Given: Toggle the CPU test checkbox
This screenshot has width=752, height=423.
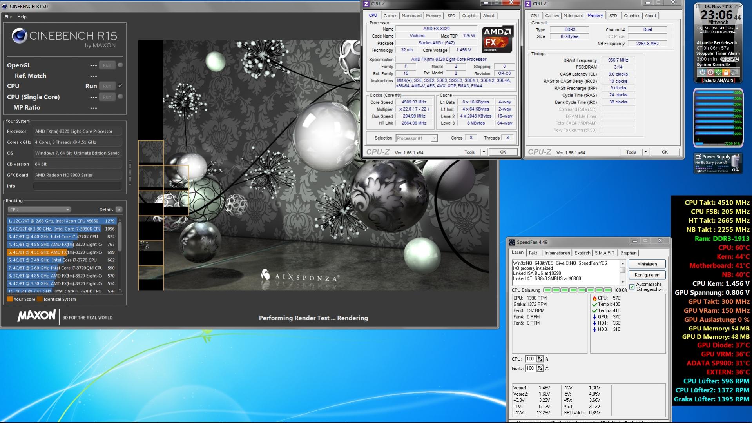Looking at the screenshot, I should tap(120, 86).
